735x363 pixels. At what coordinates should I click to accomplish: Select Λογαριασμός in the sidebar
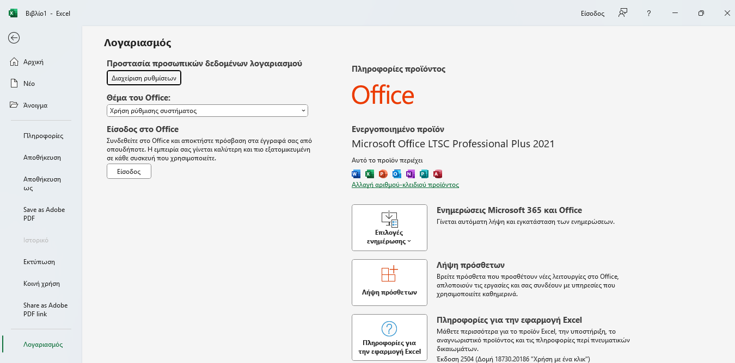coord(41,344)
